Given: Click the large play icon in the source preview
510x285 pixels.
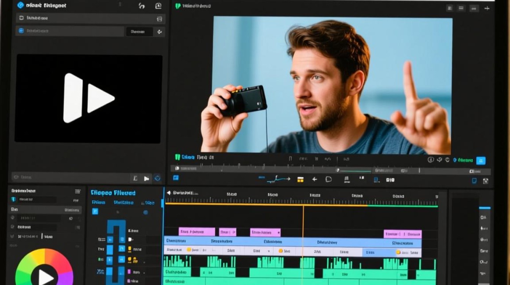Looking at the screenshot, I should [89, 98].
